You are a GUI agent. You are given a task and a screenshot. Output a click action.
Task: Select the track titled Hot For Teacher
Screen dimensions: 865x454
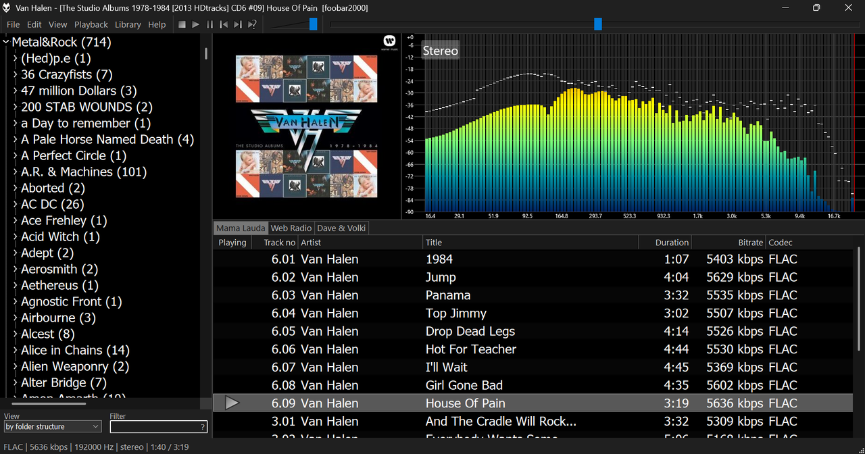(x=471, y=349)
